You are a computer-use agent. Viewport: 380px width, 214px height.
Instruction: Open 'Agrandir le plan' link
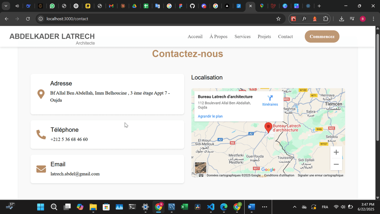point(210,116)
